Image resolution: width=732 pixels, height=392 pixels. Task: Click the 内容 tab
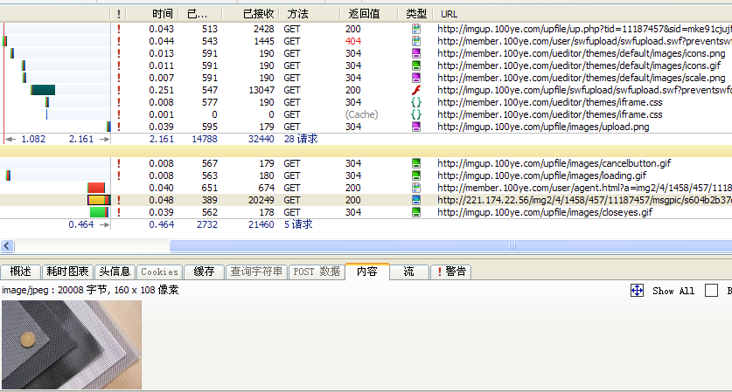tap(367, 272)
